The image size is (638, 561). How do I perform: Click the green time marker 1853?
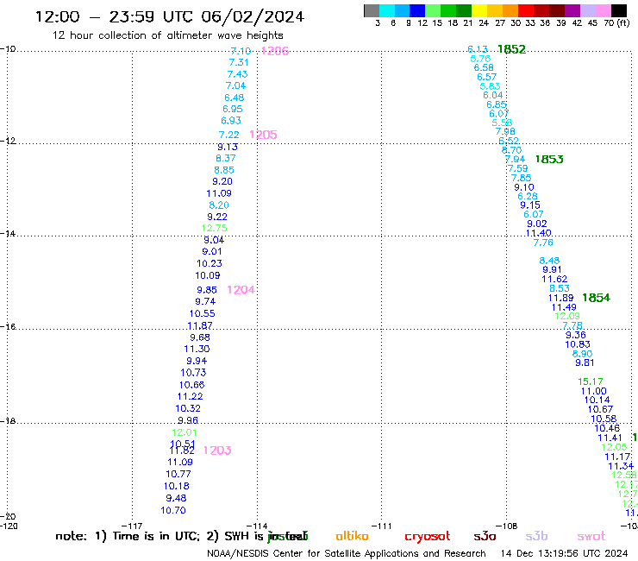click(x=549, y=160)
